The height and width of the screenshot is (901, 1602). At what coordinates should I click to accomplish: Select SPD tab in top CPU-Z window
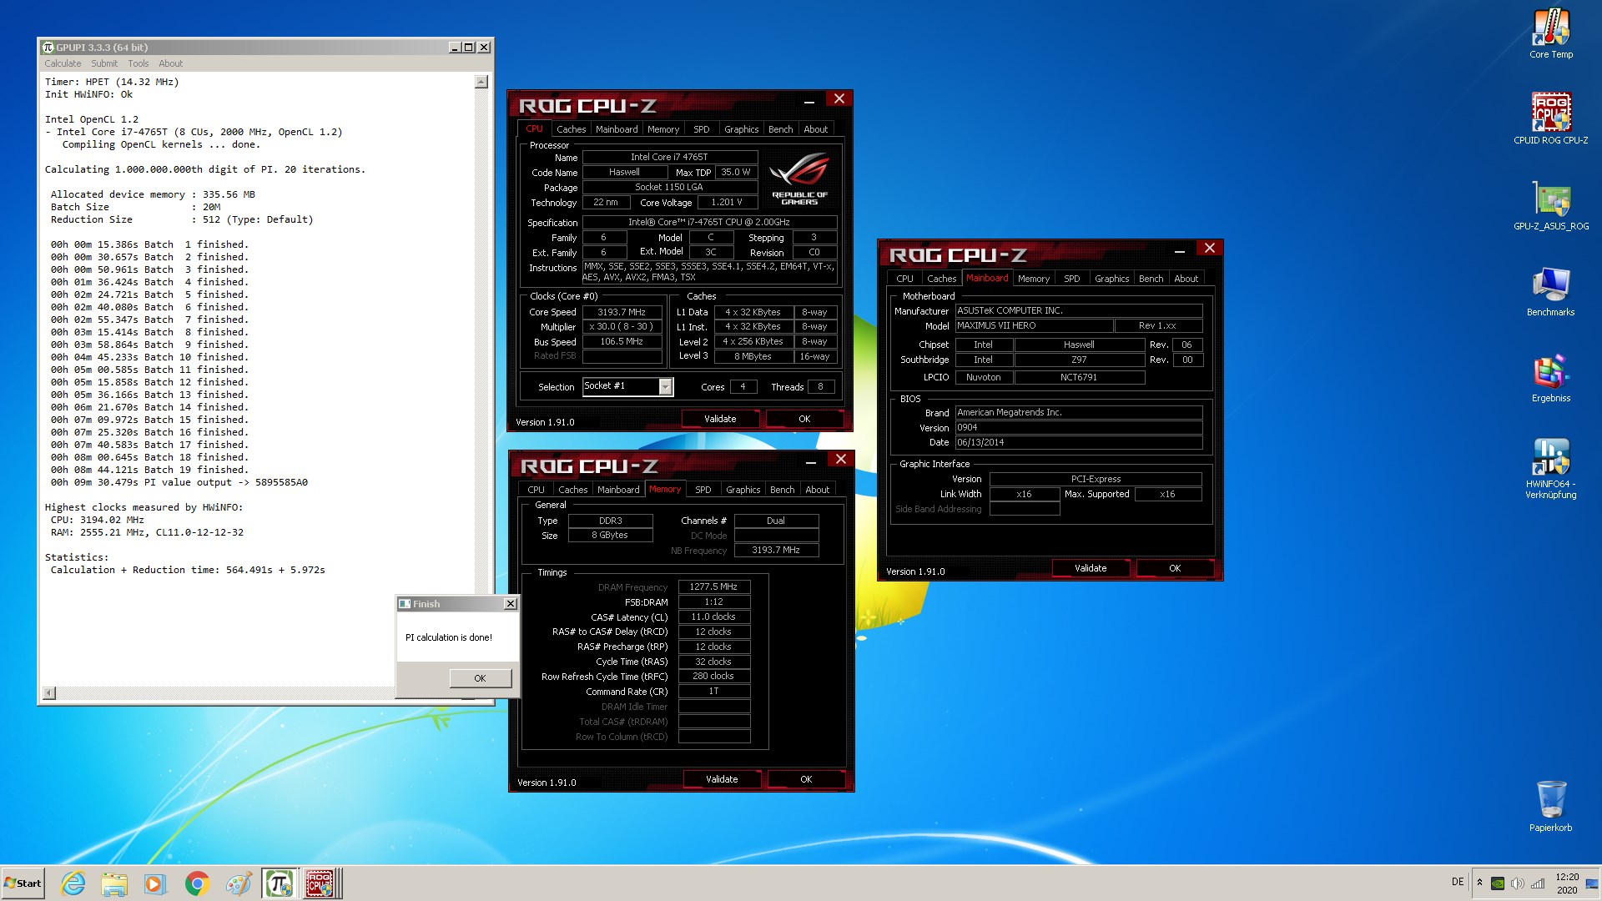[x=702, y=129]
